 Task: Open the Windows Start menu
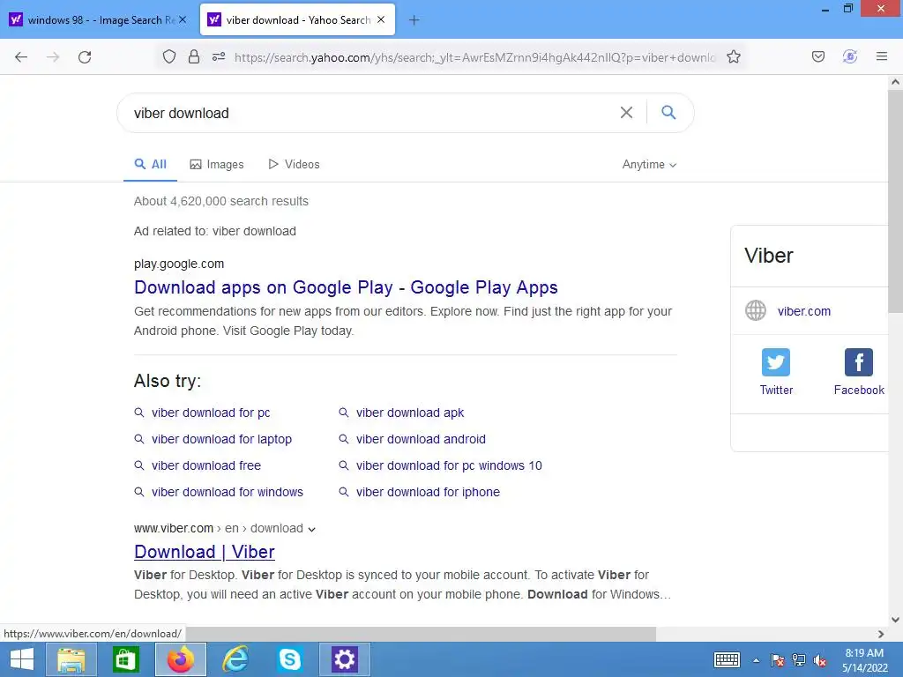(21, 659)
